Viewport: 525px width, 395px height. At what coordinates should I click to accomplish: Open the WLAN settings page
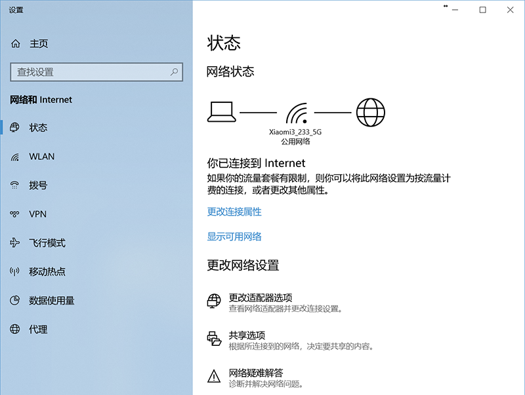pyautogui.click(x=42, y=157)
